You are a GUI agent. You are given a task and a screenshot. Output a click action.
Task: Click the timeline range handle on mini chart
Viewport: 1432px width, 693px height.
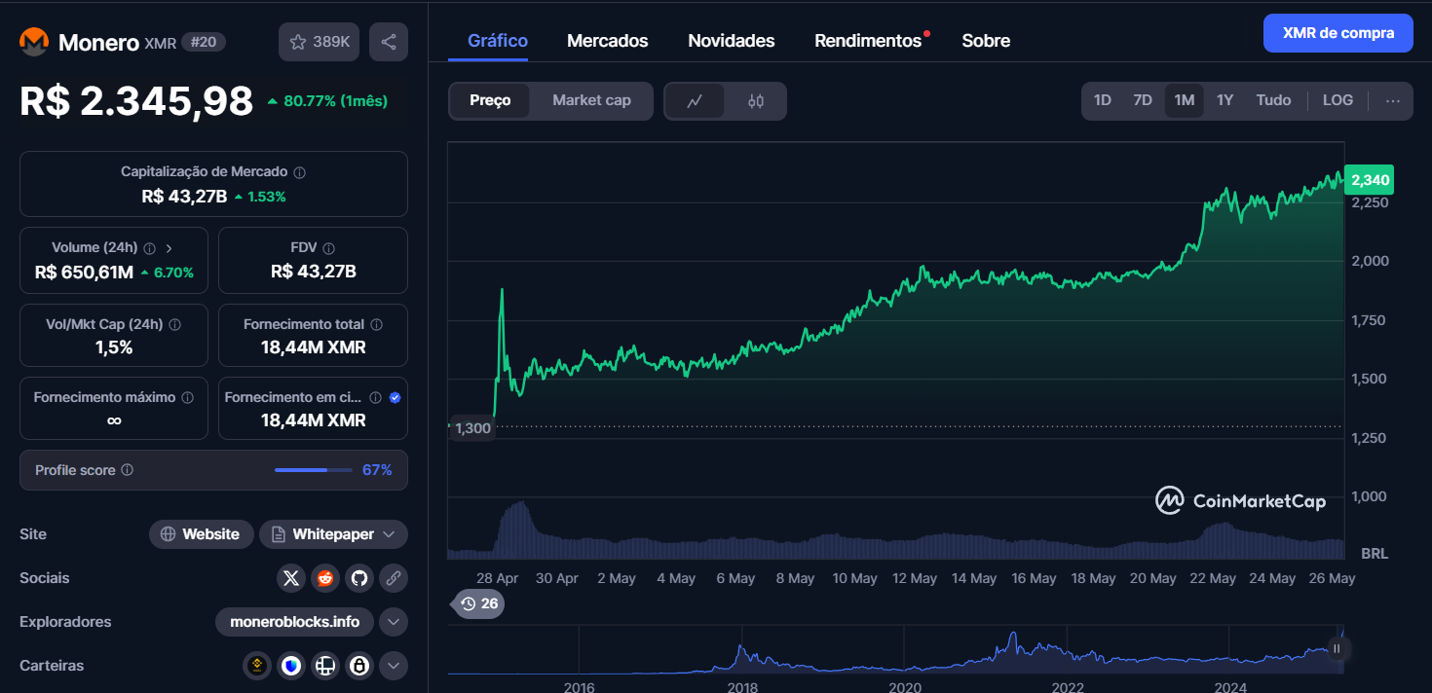[x=1337, y=648]
